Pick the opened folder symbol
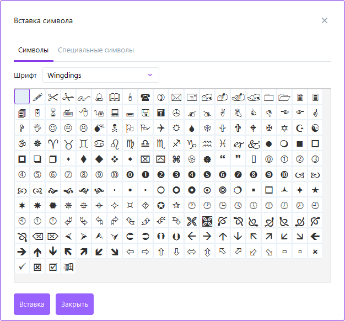This screenshot has width=345, height=321. click(x=284, y=97)
